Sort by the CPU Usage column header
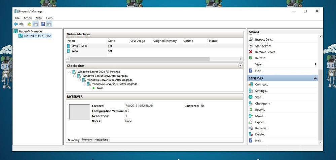Image resolution: width=336 pixels, height=160 pixels. click(x=140, y=41)
